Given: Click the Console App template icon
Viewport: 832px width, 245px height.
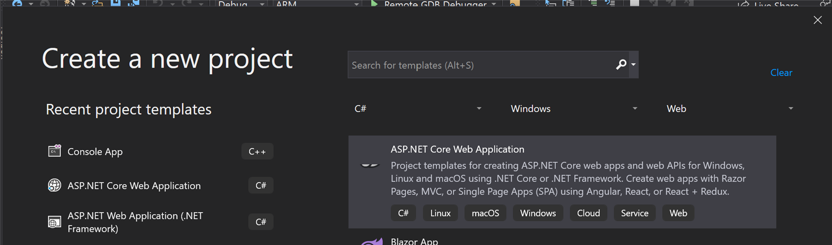Looking at the screenshot, I should coord(54,151).
